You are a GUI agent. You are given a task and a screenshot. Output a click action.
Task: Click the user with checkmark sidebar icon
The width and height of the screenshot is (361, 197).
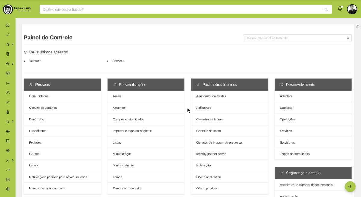point(8,160)
